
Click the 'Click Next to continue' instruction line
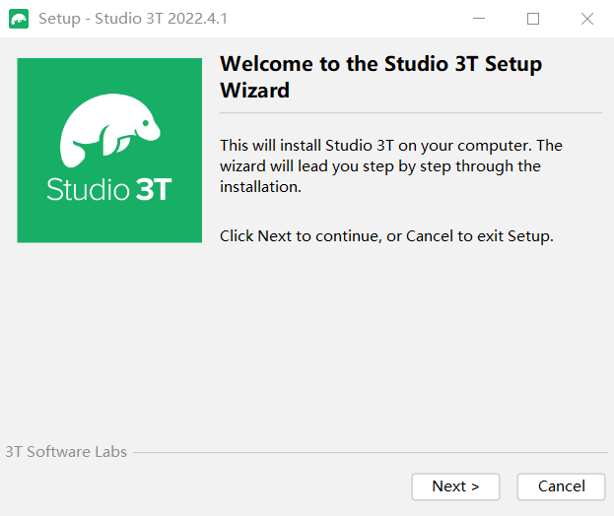(x=386, y=236)
